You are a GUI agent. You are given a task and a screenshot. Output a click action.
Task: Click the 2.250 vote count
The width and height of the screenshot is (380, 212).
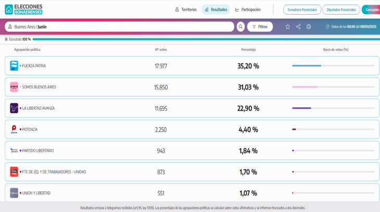(x=161, y=130)
